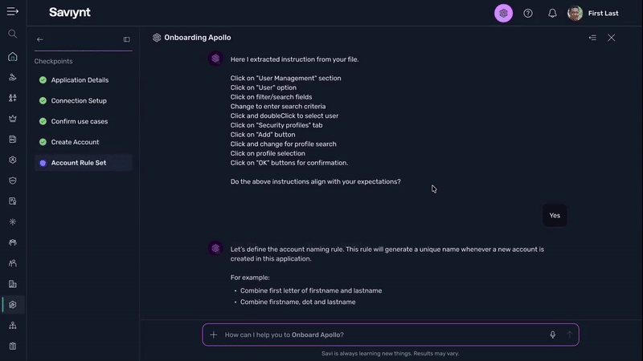Viewport: 643px width, 361px height.
Task: Select the Connection Setup checkpoint
Action: (x=79, y=101)
